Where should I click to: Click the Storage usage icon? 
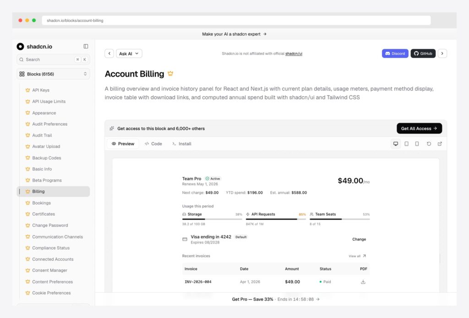[184, 214]
